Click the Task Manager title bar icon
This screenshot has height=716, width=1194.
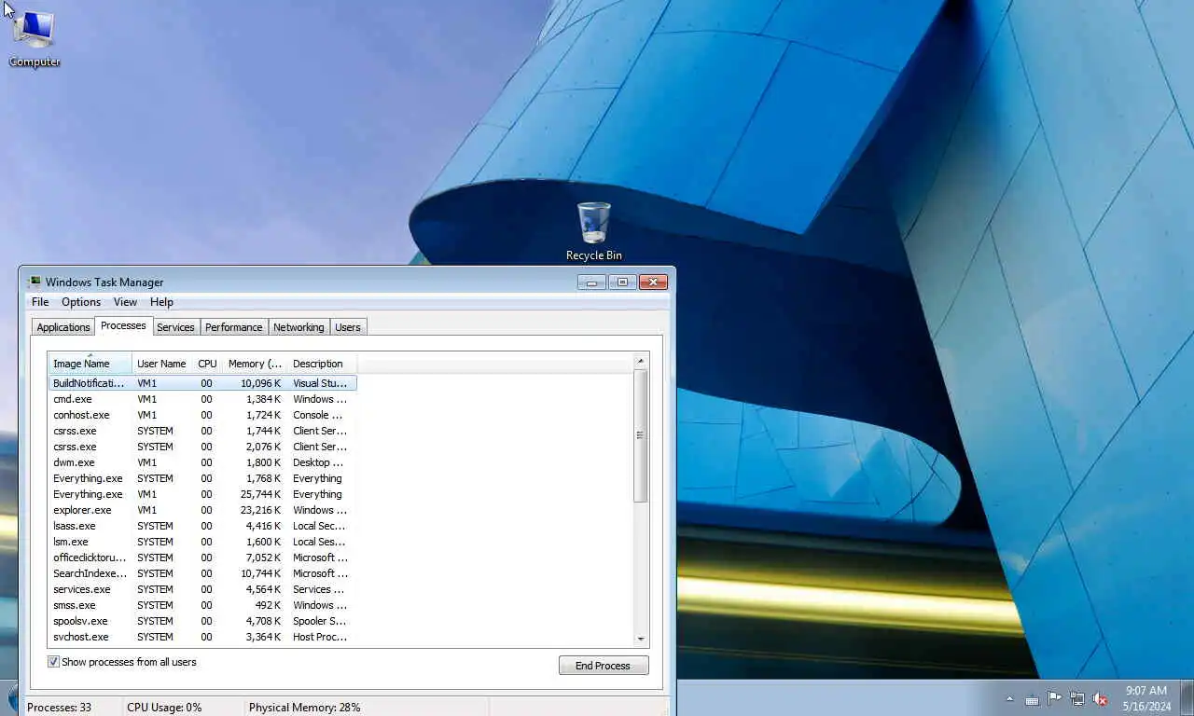[35, 282]
